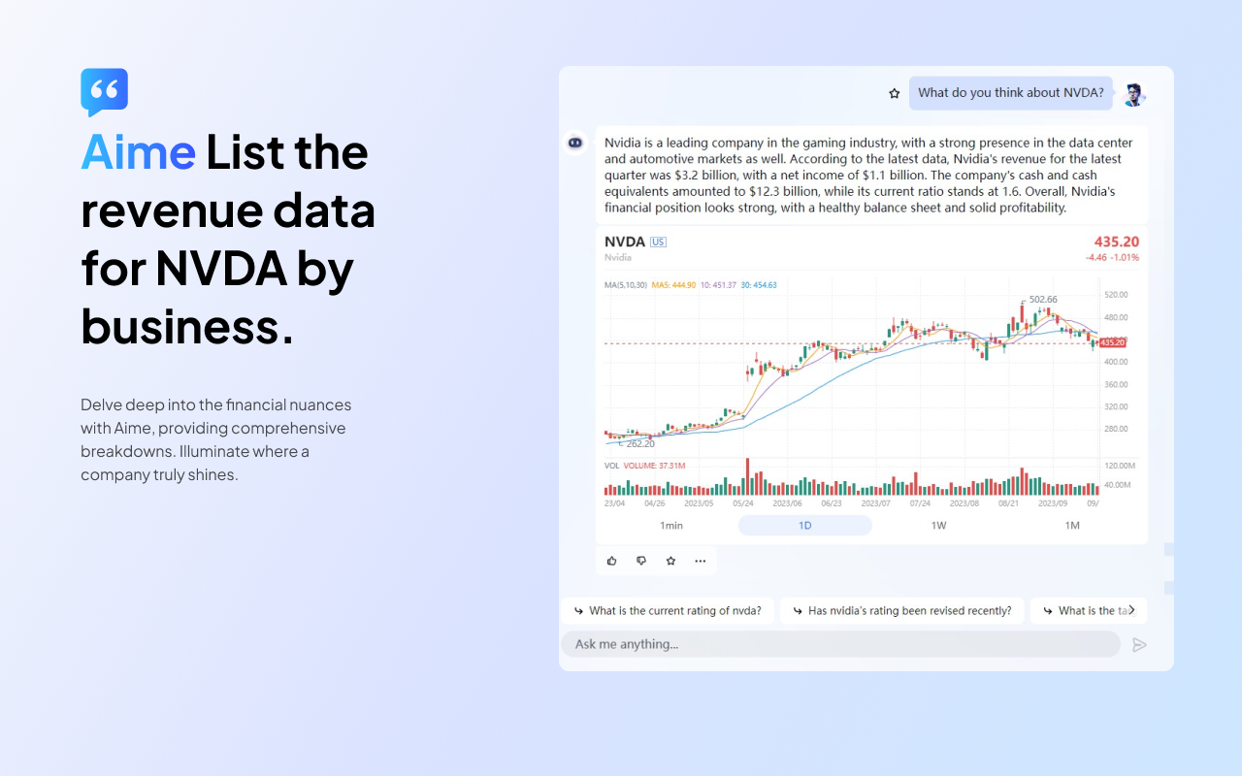Click the red 435.20 price tag on the chart axis
This screenshot has width=1242, height=776.
click(1112, 342)
